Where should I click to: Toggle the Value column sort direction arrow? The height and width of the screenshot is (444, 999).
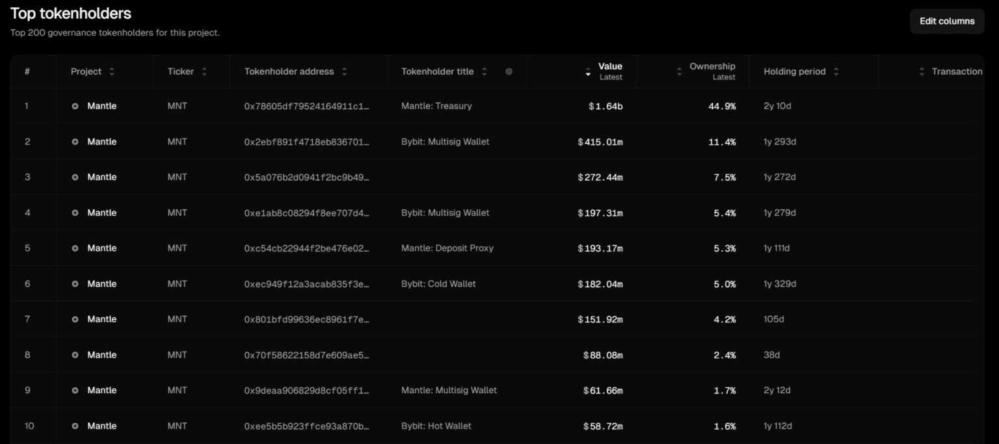(589, 73)
